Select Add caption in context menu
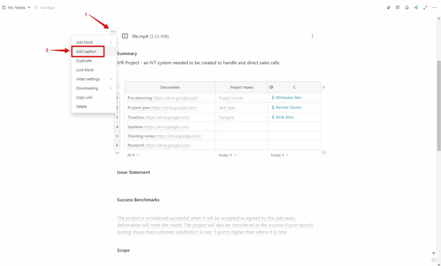Screen dimensions: 441x266 (x=88, y=52)
